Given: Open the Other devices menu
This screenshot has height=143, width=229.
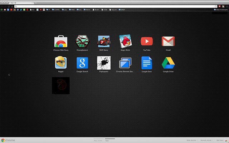Looking at the screenshot, I should coord(192,140).
